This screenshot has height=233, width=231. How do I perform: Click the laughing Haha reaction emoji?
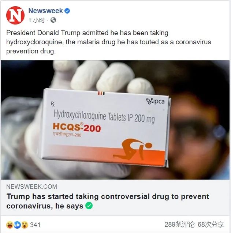click(x=10, y=225)
